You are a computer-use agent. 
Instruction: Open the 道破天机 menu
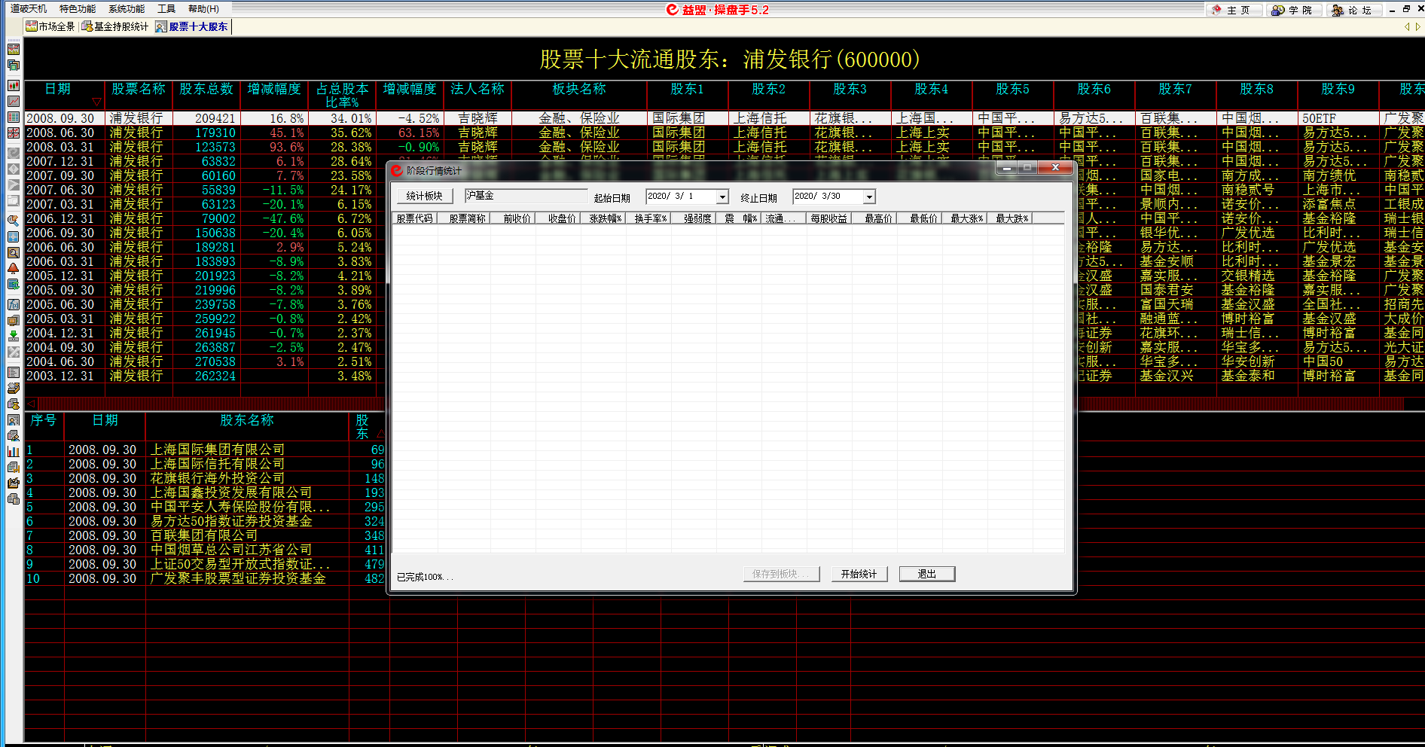[x=29, y=9]
